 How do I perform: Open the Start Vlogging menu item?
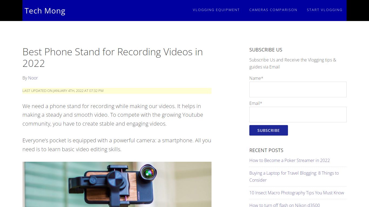click(324, 10)
